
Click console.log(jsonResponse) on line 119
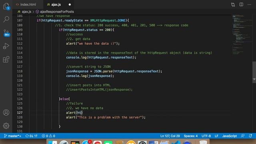click(90, 76)
